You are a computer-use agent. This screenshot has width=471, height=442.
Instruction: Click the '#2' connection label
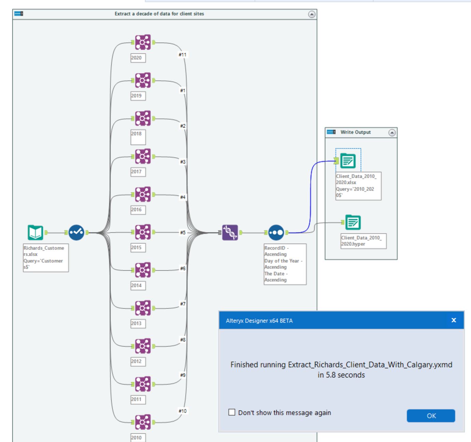pyautogui.click(x=183, y=126)
